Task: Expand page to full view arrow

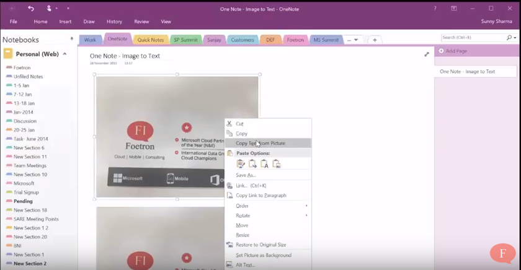Action: [x=427, y=54]
